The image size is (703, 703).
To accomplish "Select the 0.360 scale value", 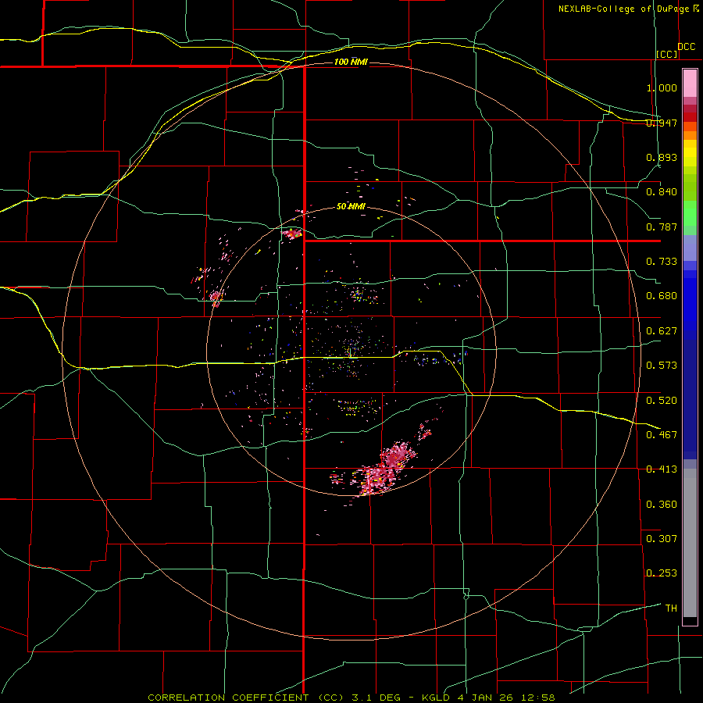I will (x=662, y=505).
